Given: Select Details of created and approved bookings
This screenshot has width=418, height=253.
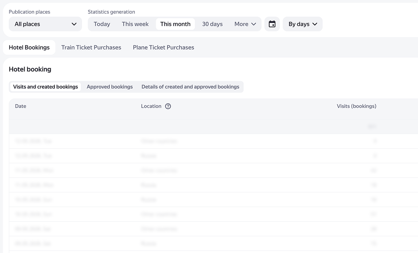Looking at the screenshot, I should click(x=190, y=87).
